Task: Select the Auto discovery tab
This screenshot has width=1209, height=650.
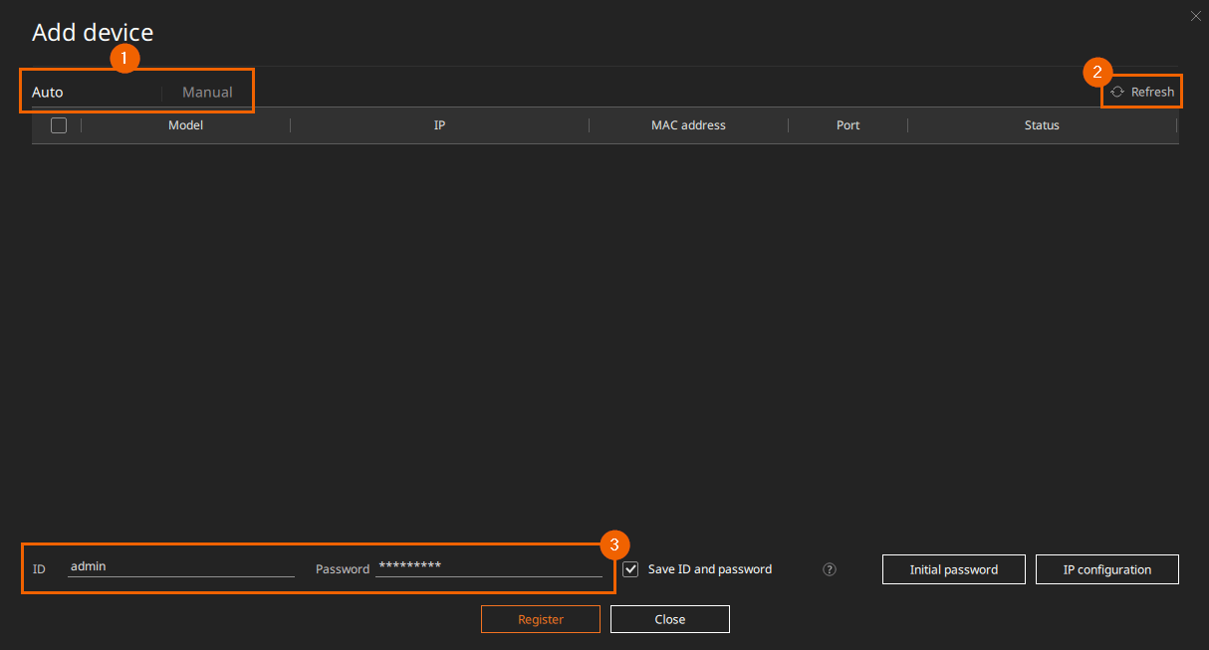Action: 45,91
